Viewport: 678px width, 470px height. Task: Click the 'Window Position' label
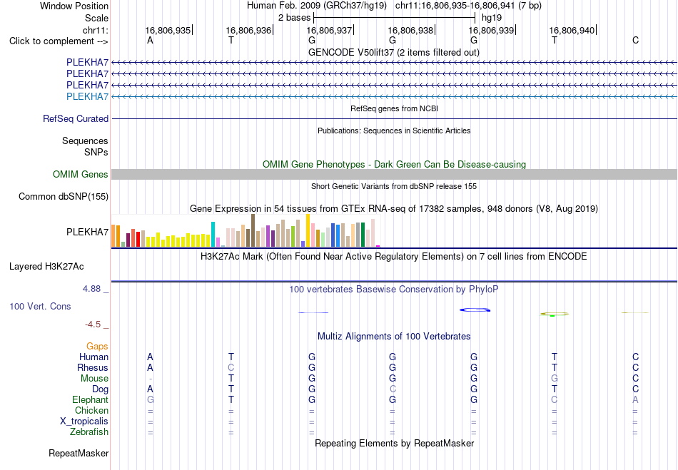point(74,6)
